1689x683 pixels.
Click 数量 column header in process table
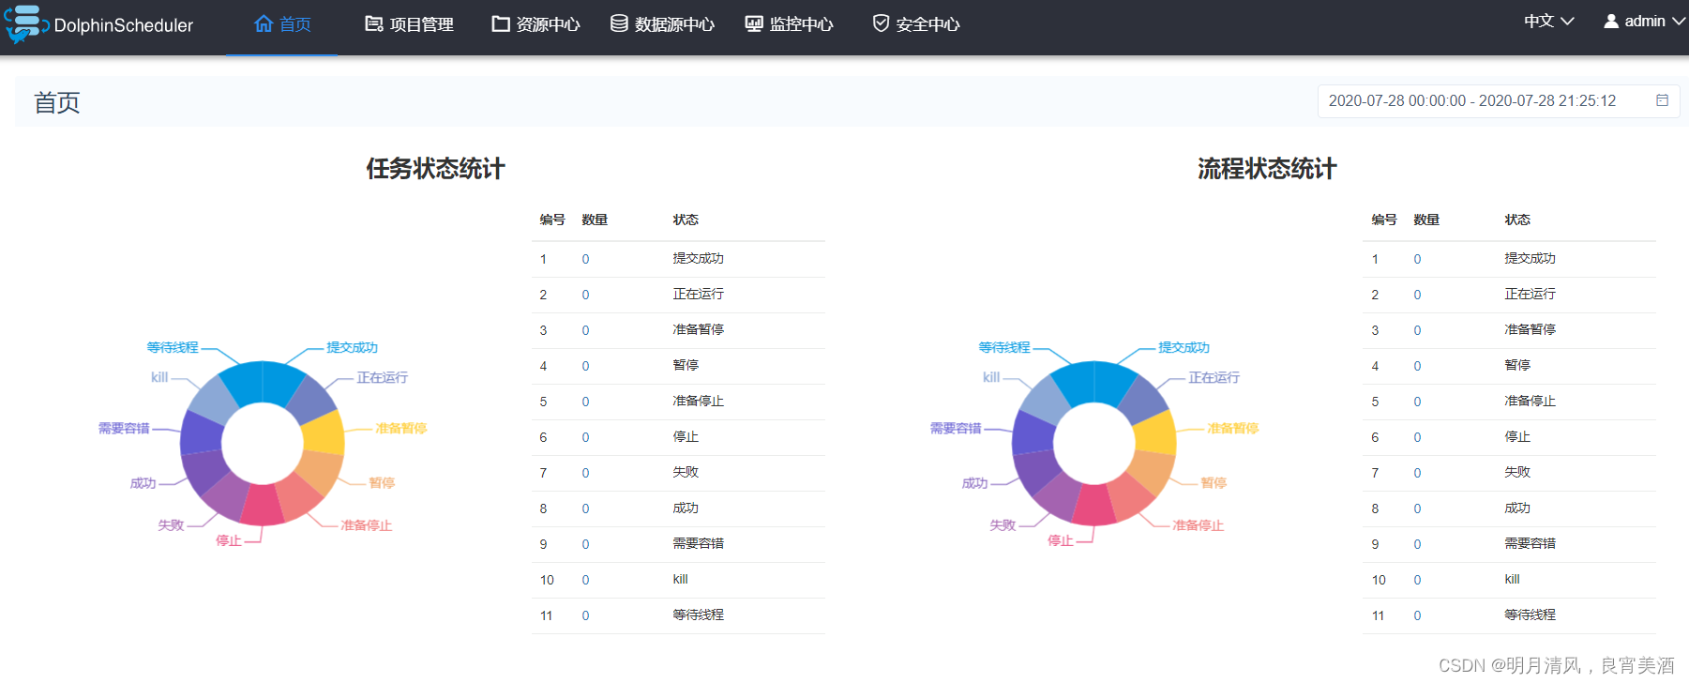1426,220
